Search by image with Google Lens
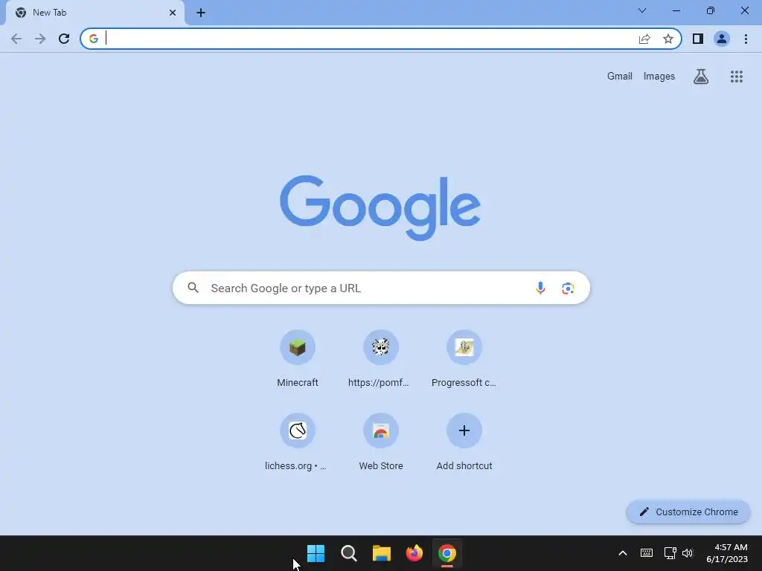The image size is (762, 571). tap(568, 288)
